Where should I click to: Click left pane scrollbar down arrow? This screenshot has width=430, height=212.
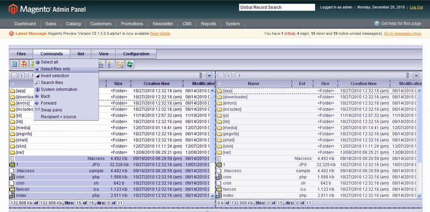[212, 196]
